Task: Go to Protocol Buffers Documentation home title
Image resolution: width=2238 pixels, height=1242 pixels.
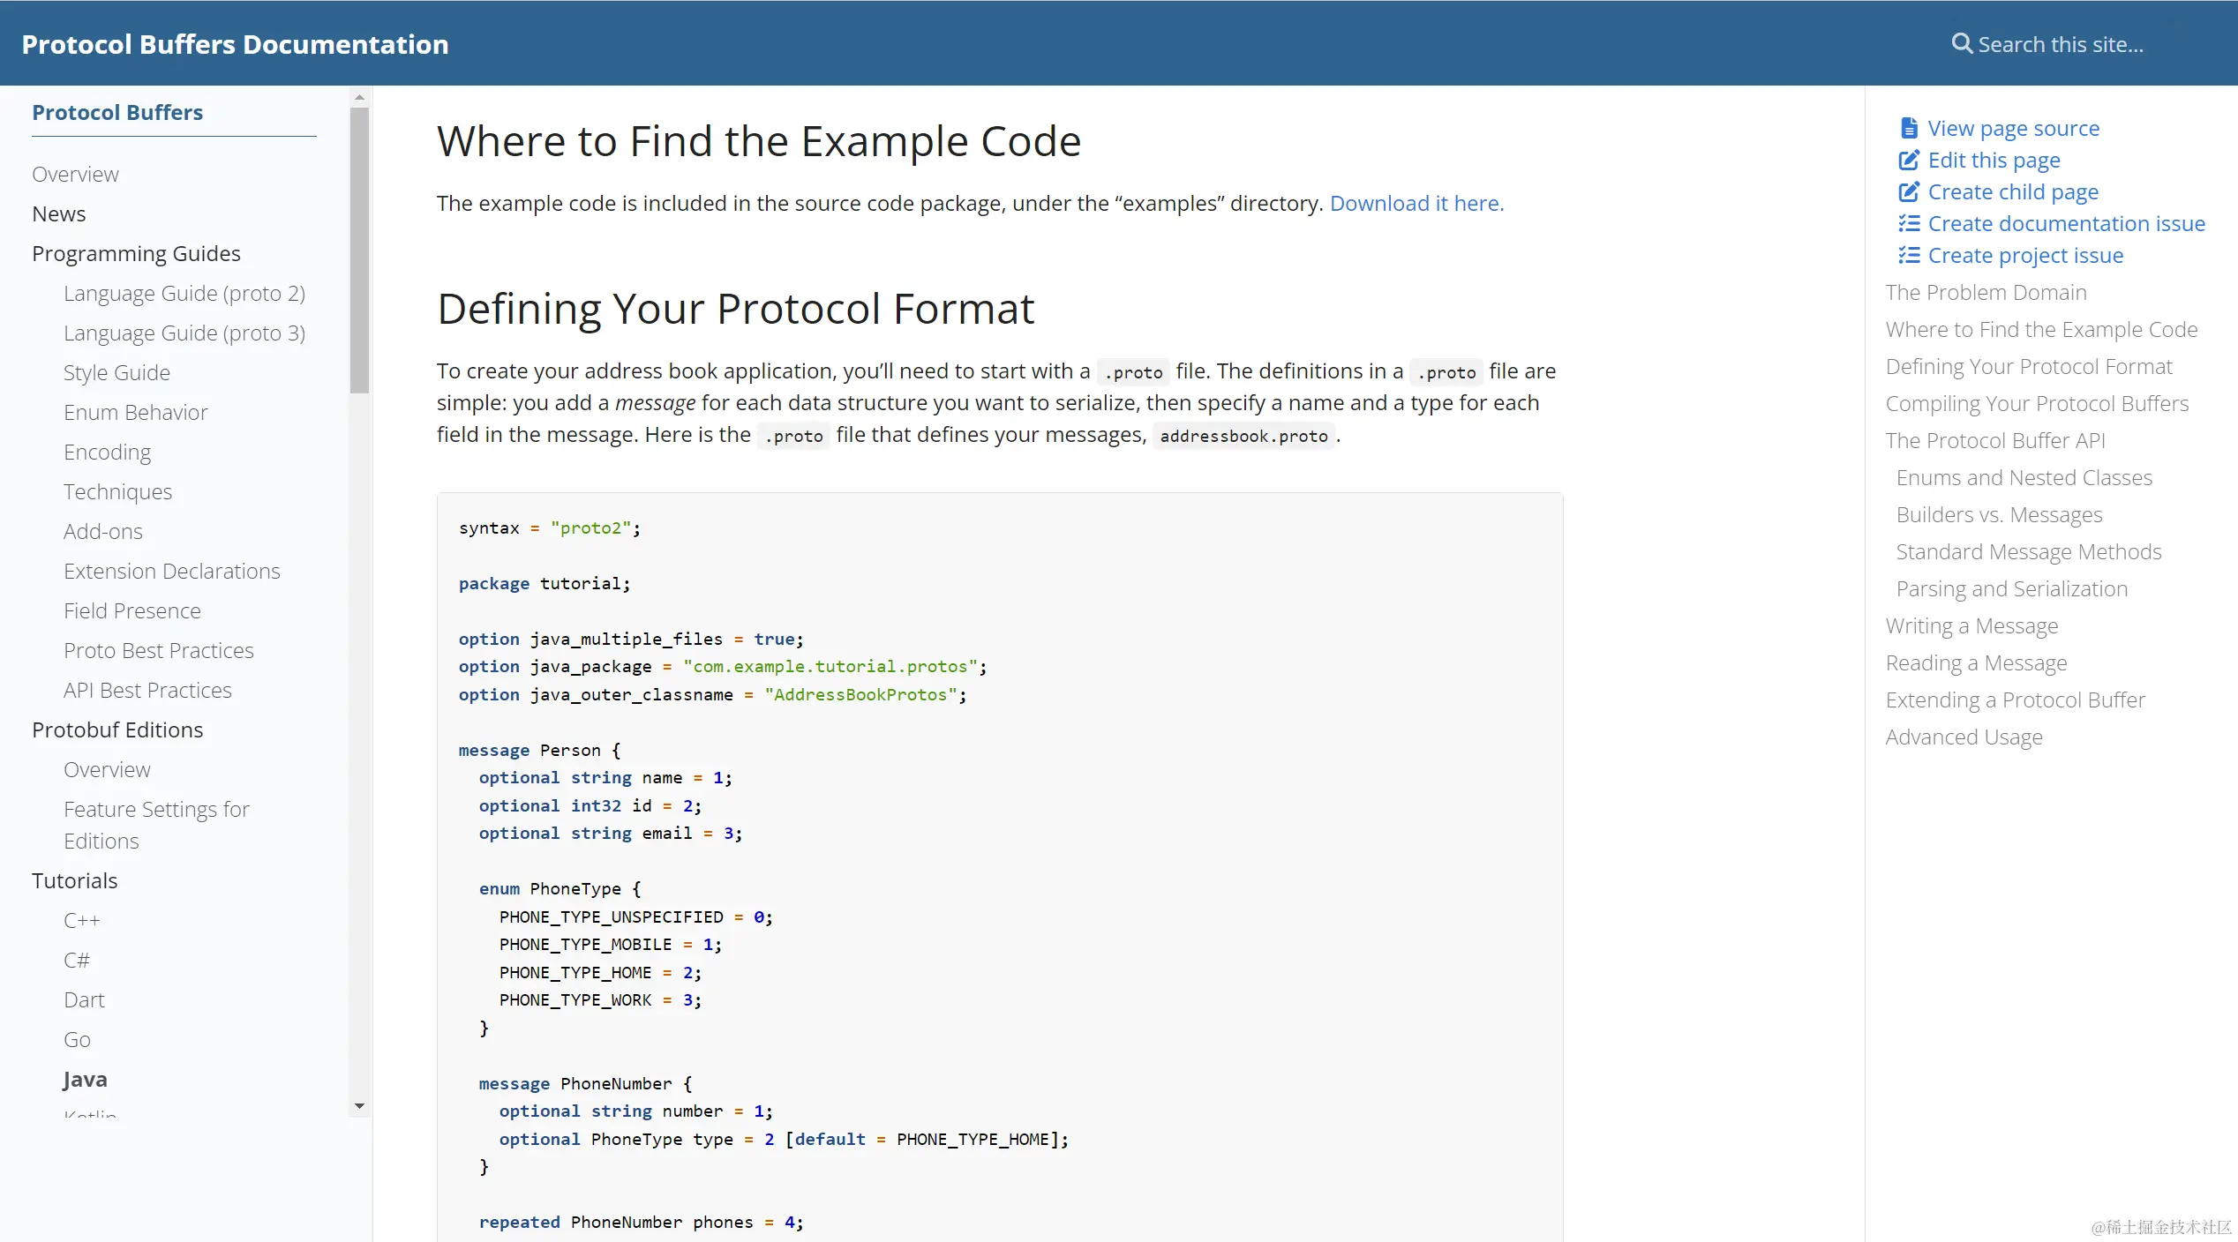Action: coord(235,44)
